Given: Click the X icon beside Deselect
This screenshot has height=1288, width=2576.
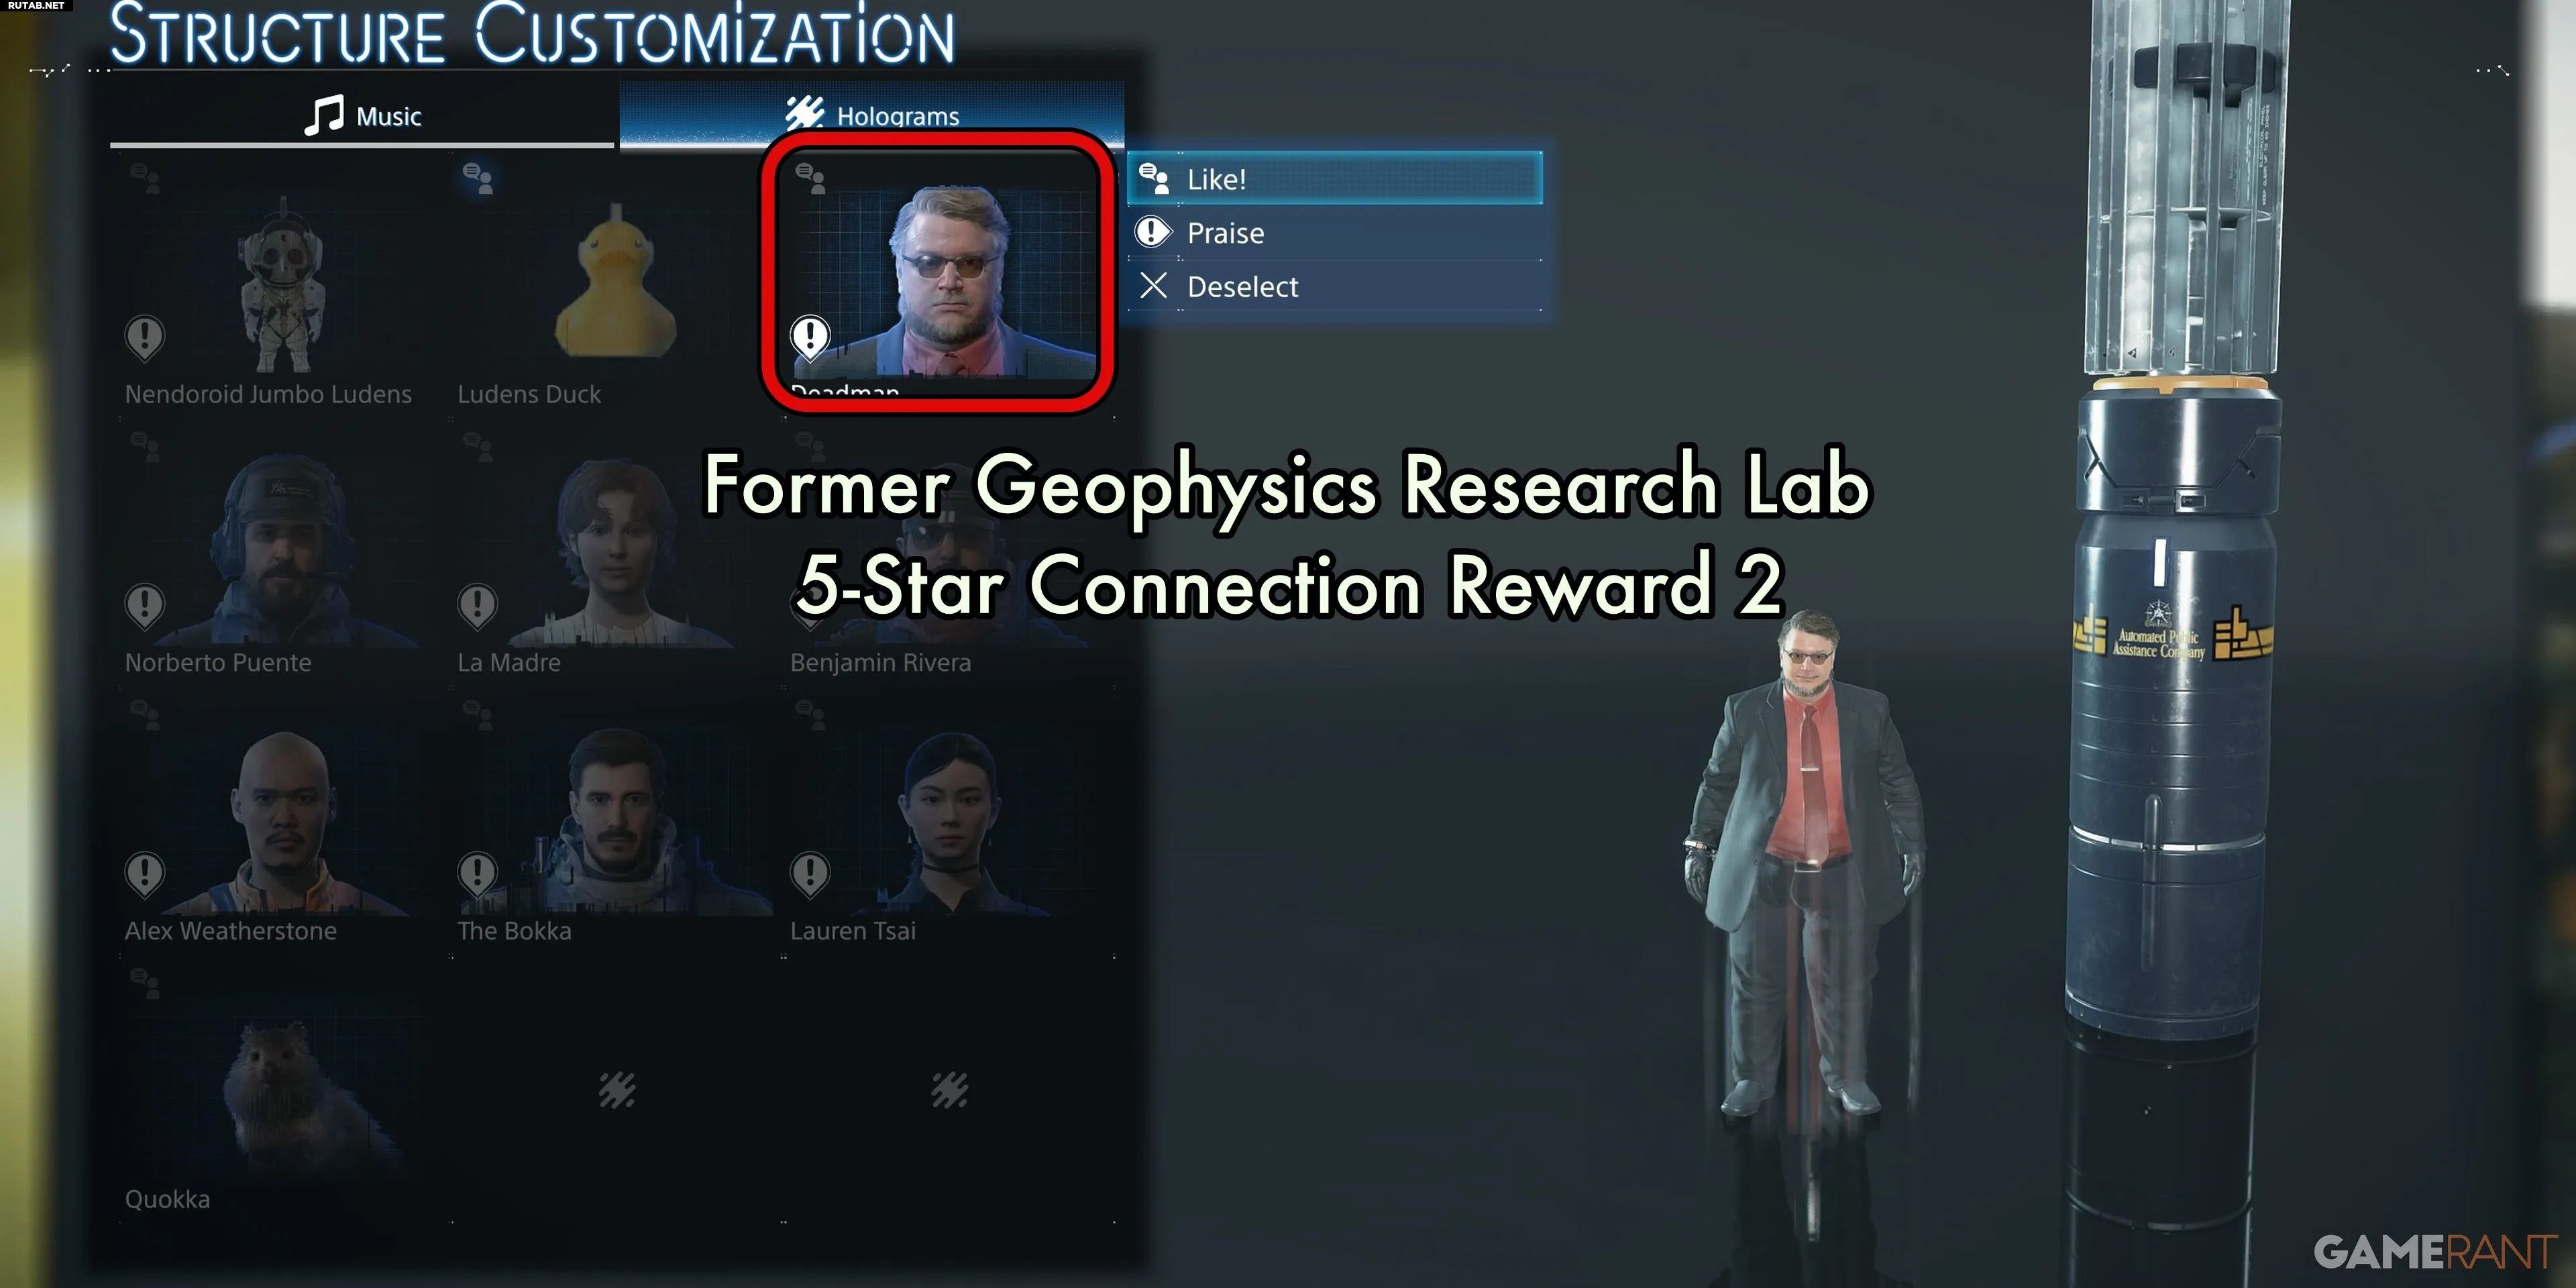Looking at the screenshot, I should click(x=1153, y=286).
